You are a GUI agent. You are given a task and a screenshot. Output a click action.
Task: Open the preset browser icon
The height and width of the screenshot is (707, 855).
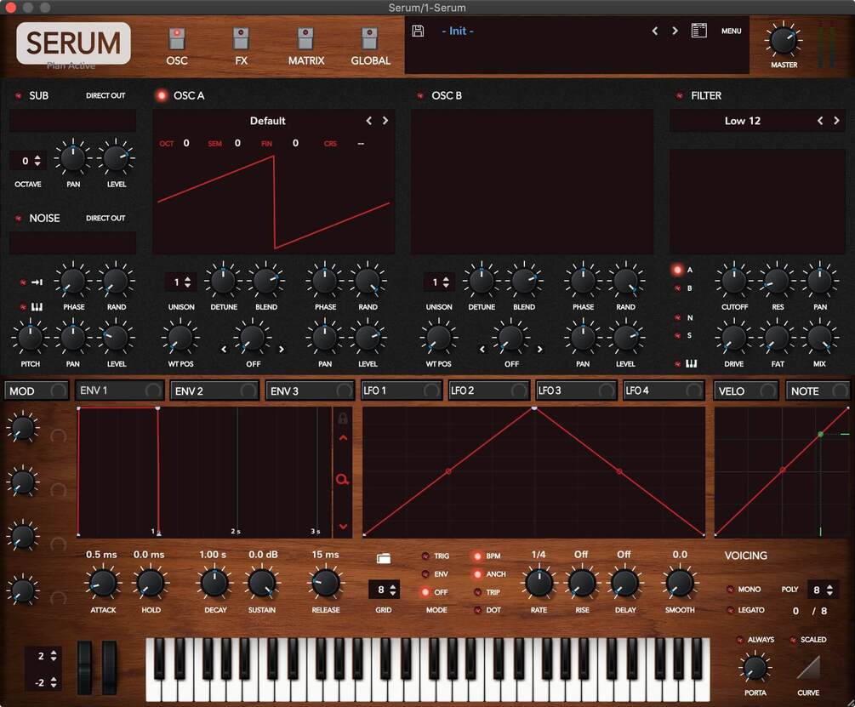(x=698, y=31)
